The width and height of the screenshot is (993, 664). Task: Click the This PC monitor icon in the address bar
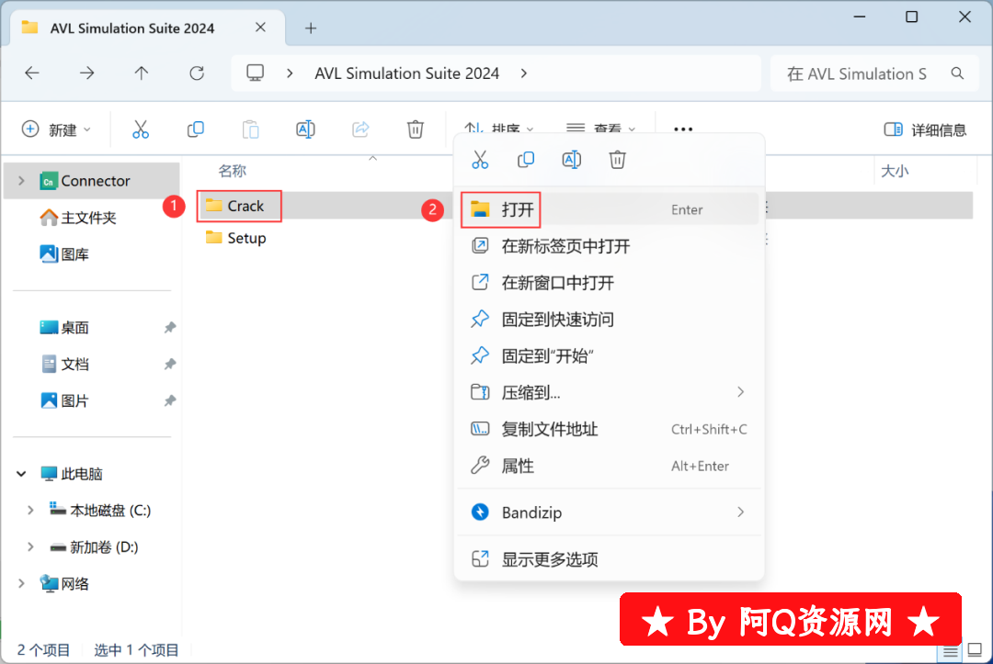tap(256, 73)
